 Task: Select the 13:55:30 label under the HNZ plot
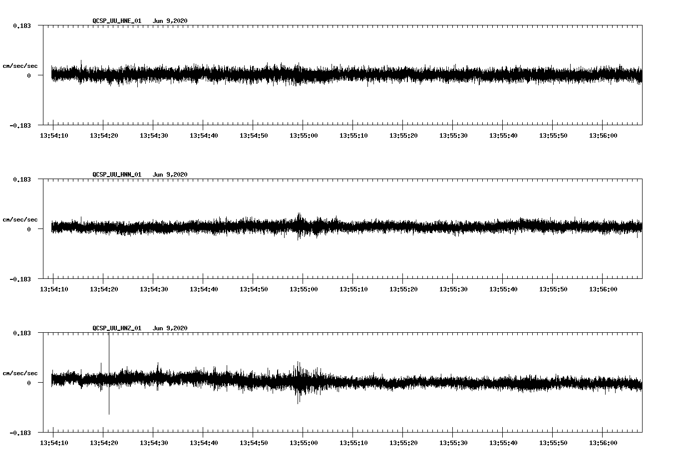(x=453, y=443)
